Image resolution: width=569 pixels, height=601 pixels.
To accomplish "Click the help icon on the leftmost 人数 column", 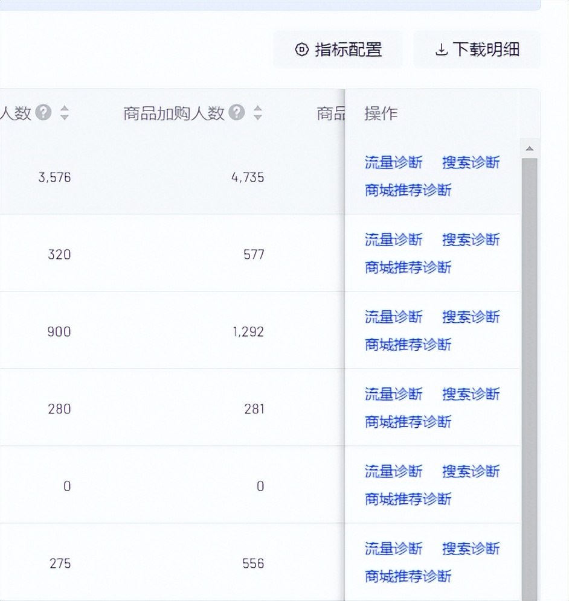I will [x=42, y=113].
